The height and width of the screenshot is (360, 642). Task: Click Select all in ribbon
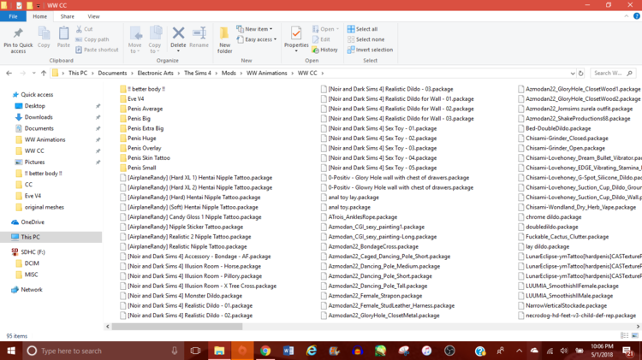pyautogui.click(x=362, y=29)
